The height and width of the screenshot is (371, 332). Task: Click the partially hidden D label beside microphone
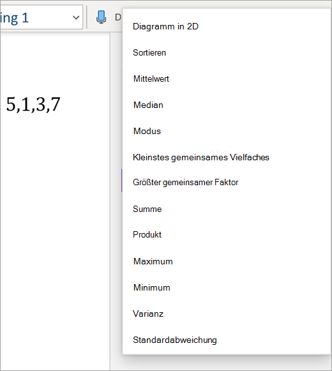click(118, 17)
